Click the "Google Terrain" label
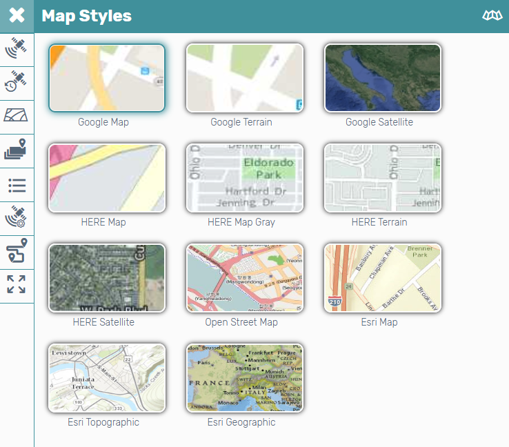Viewport: 509px width, 447px height. (x=241, y=122)
